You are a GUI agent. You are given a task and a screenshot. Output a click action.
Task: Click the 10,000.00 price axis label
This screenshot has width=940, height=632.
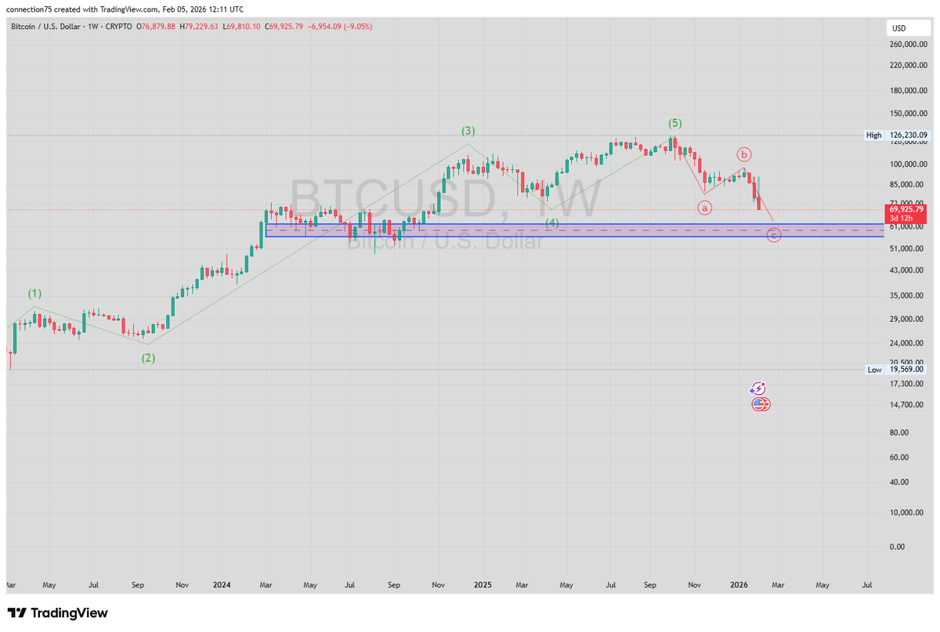click(x=907, y=513)
